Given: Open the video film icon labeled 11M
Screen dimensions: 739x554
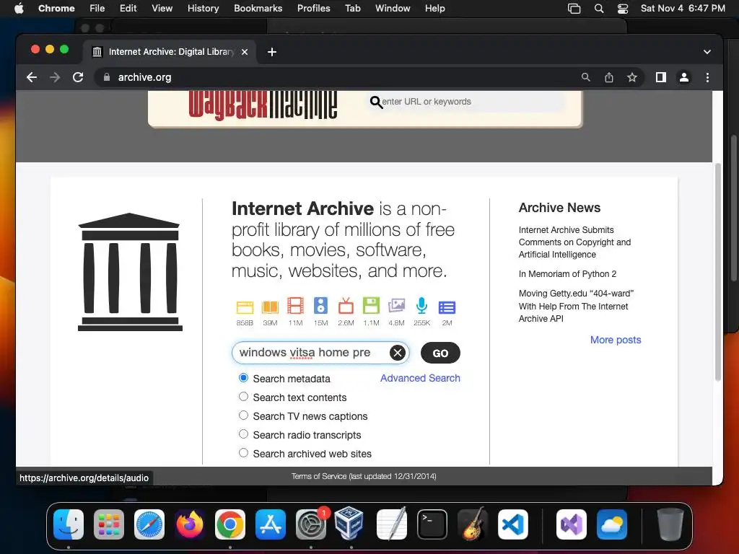Looking at the screenshot, I should pyautogui.click(x=295, y=306).
